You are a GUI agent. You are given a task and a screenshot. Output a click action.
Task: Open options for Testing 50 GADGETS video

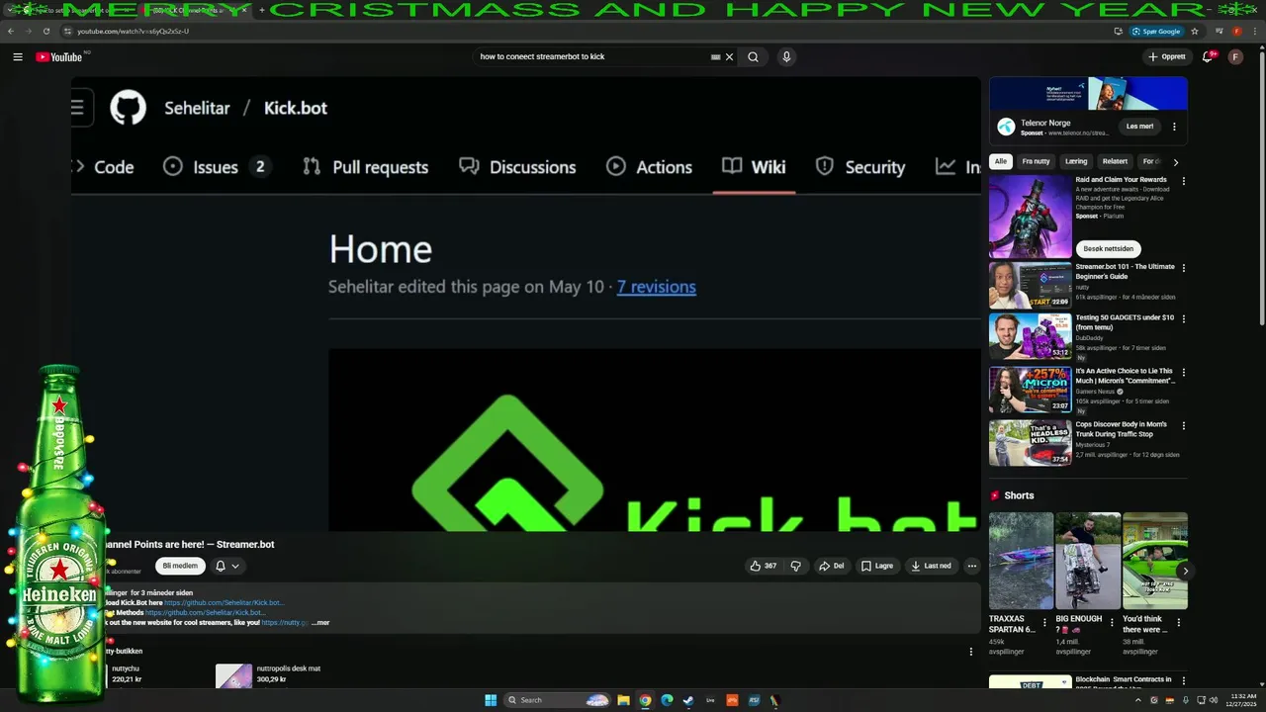[1183, 319]
